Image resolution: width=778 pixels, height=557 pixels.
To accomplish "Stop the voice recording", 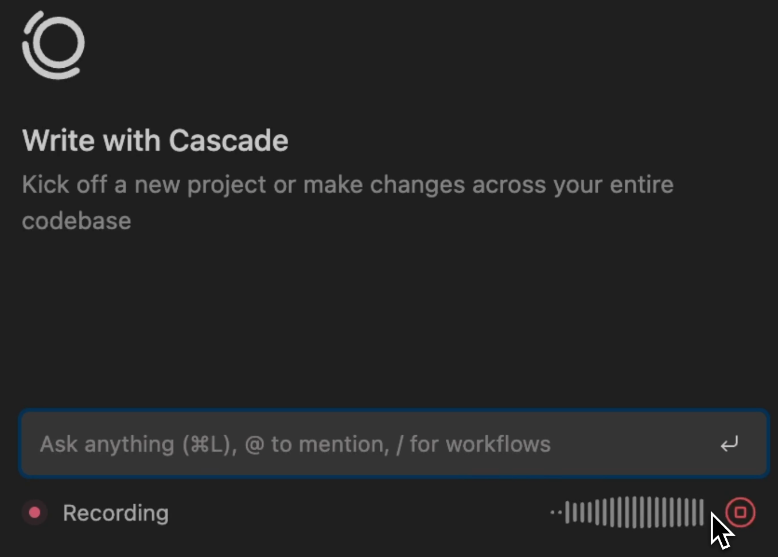I will 740,512.
